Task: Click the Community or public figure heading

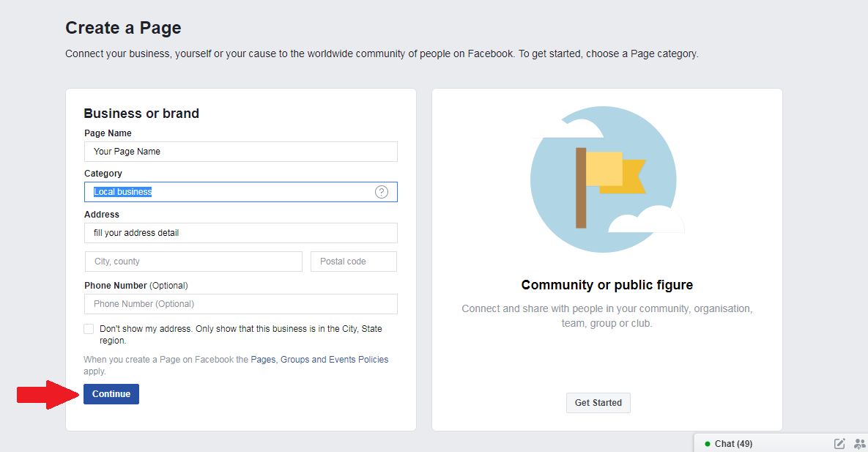Action: click(607, 285)
